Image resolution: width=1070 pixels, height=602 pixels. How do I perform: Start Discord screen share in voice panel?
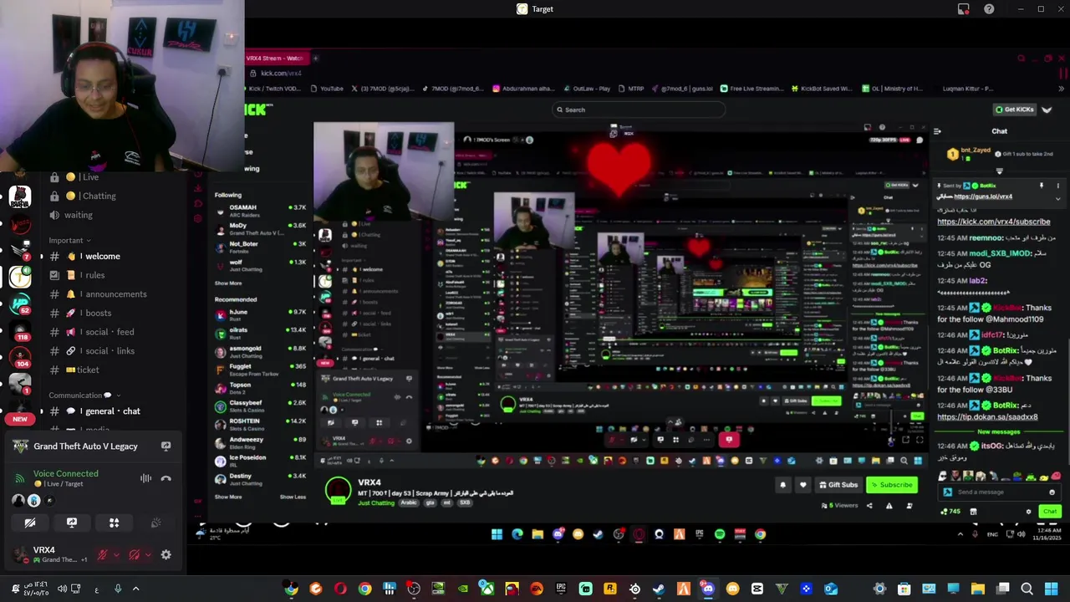tap(72, 523)
